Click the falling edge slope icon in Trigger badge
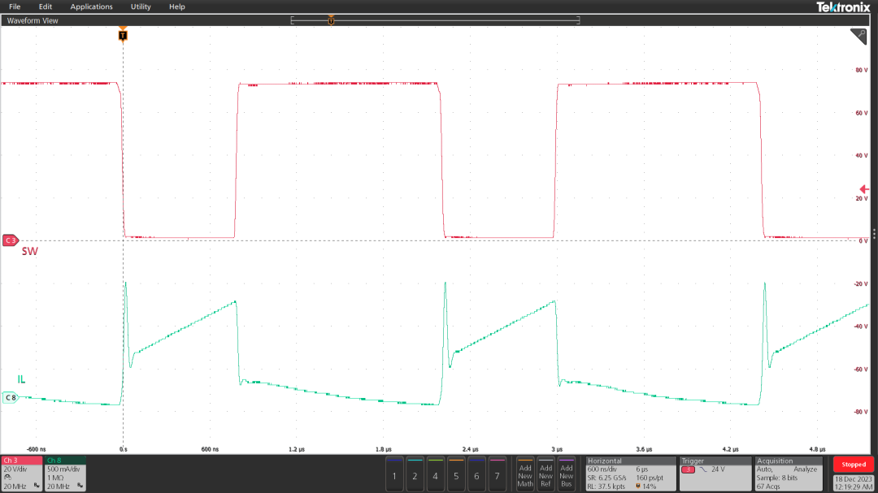 coord(703,470)
